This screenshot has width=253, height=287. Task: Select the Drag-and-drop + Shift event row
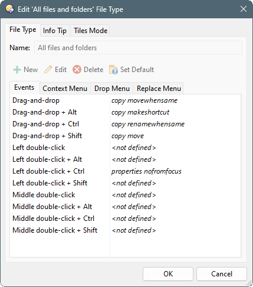(x=125, y=136)
